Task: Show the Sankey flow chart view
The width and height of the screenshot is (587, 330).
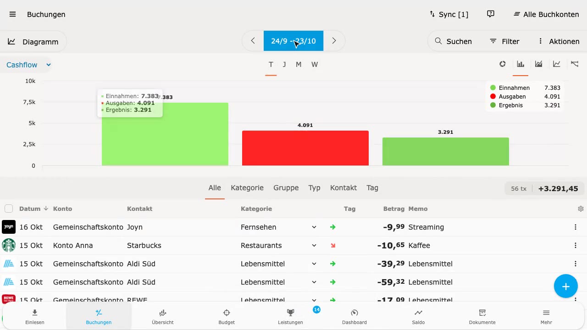Action: [575, 64]
